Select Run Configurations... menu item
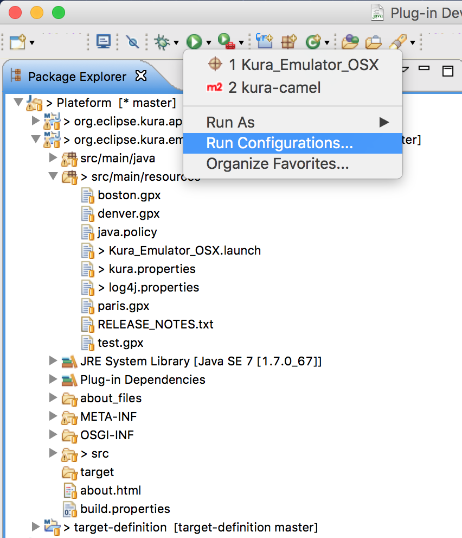This screenshot has height=538, width=462. point(279,143)
